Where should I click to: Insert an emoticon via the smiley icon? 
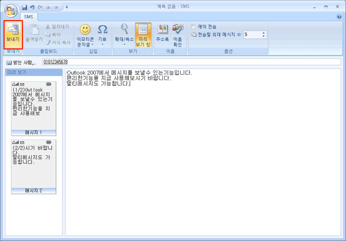click(85, 29)
